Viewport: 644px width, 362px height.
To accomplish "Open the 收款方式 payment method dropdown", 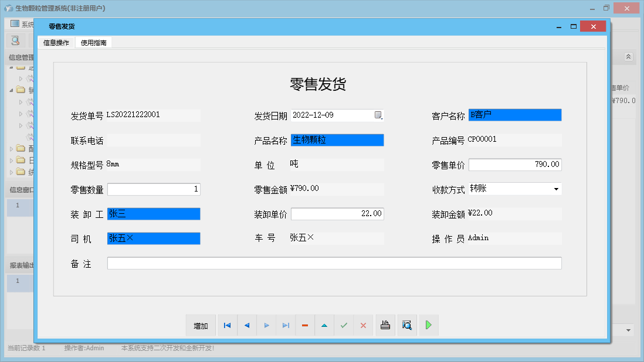I will pos(556,189).
